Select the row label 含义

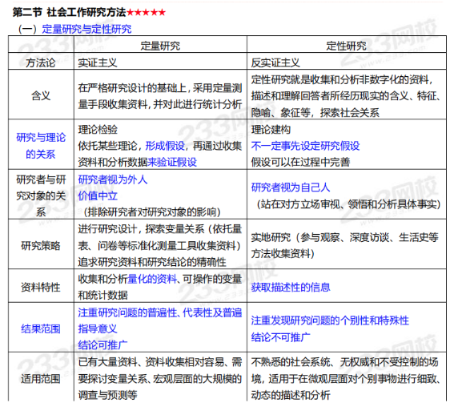click(41, 95)
